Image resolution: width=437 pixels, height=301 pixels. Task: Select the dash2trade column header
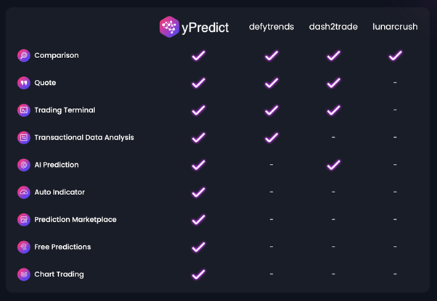point(333,27)
